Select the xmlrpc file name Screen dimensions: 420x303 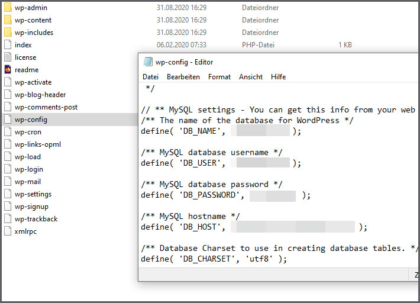pos(25,231)
